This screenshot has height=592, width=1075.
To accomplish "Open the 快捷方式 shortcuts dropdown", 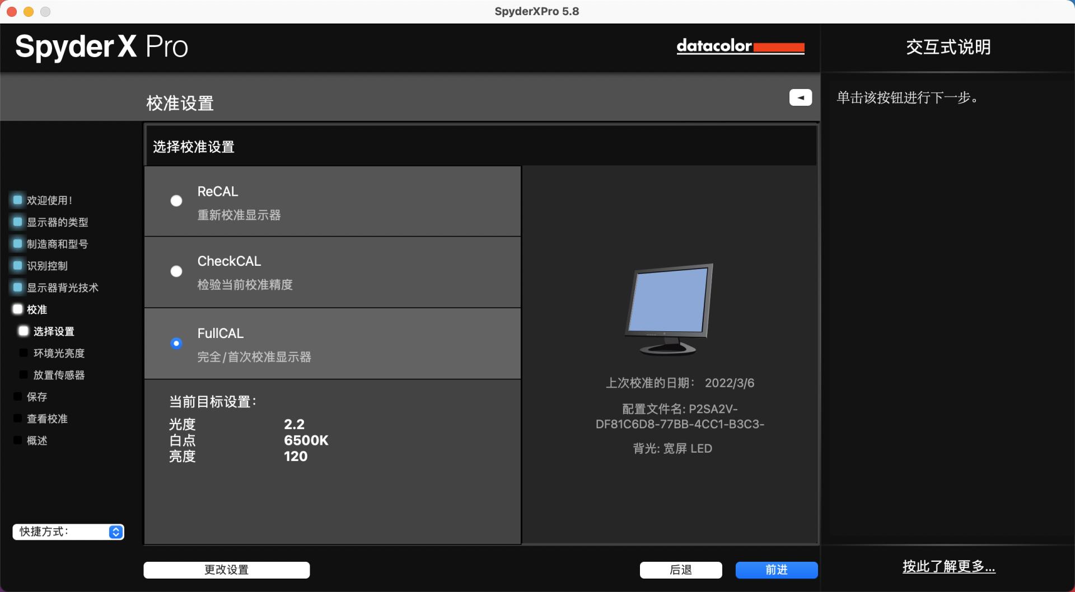I will point(68,532).
